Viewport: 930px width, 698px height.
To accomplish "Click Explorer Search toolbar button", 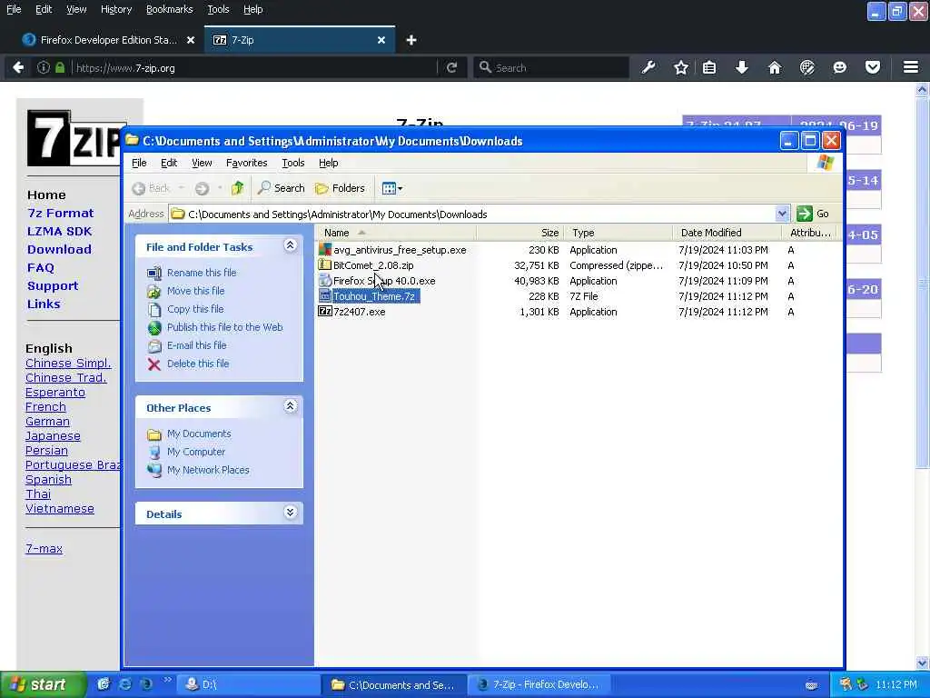I will pyautogui.click(x=282, y=188).
